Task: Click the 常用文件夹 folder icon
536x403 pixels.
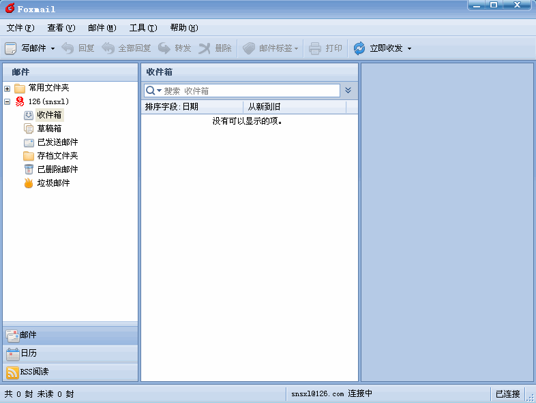Action: pos(20,88)
